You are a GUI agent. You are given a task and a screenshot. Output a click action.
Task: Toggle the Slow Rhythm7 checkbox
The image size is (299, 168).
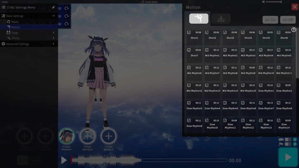(x=261, y=103)
